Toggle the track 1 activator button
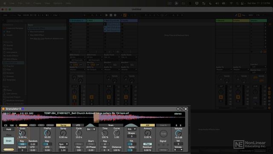Viewport: 273px width, 154px height. tap(74, 97)
